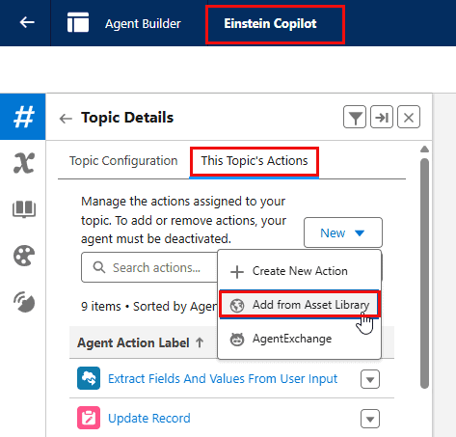The width and height of the screenshot is (456, 437).
Task: Open the Variables x sidebar icon
Action: 24,163
